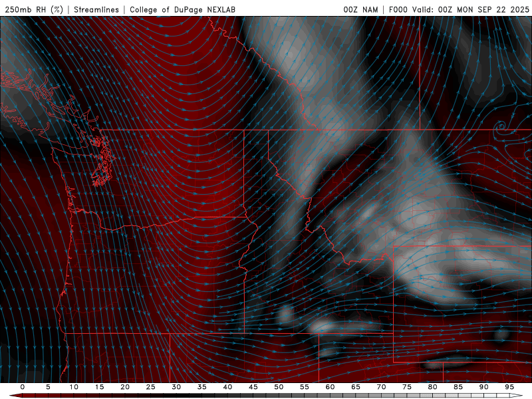
Task: Click the colorbar label "95"
Action: click(x=509, y=387)
